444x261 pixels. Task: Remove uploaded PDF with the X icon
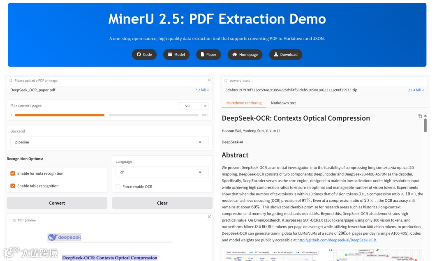point(209,80)
